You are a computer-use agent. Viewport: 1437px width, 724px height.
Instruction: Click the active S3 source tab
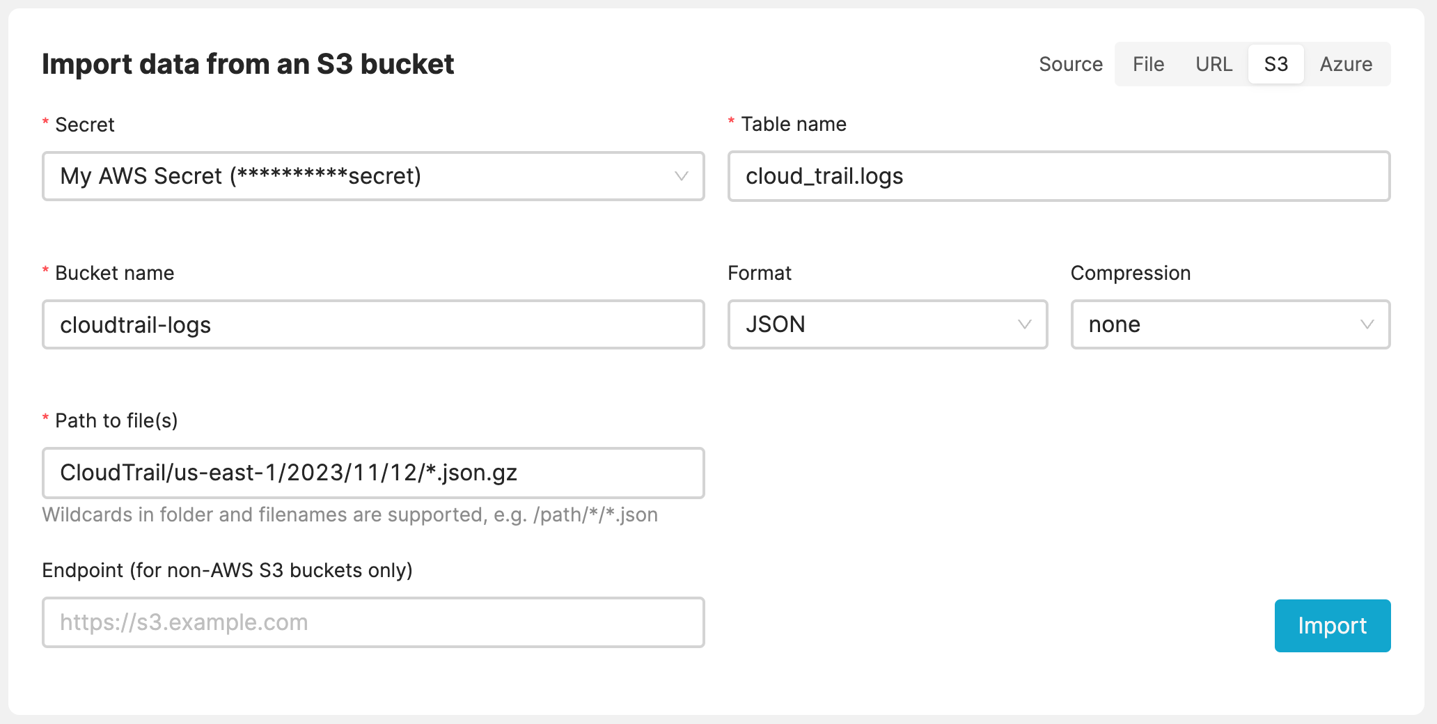(1275, 64)
